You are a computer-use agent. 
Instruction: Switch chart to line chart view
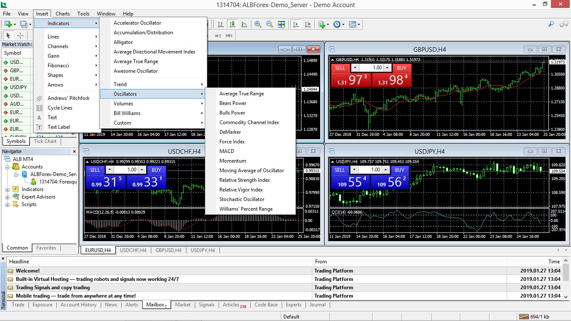(244, 24)
